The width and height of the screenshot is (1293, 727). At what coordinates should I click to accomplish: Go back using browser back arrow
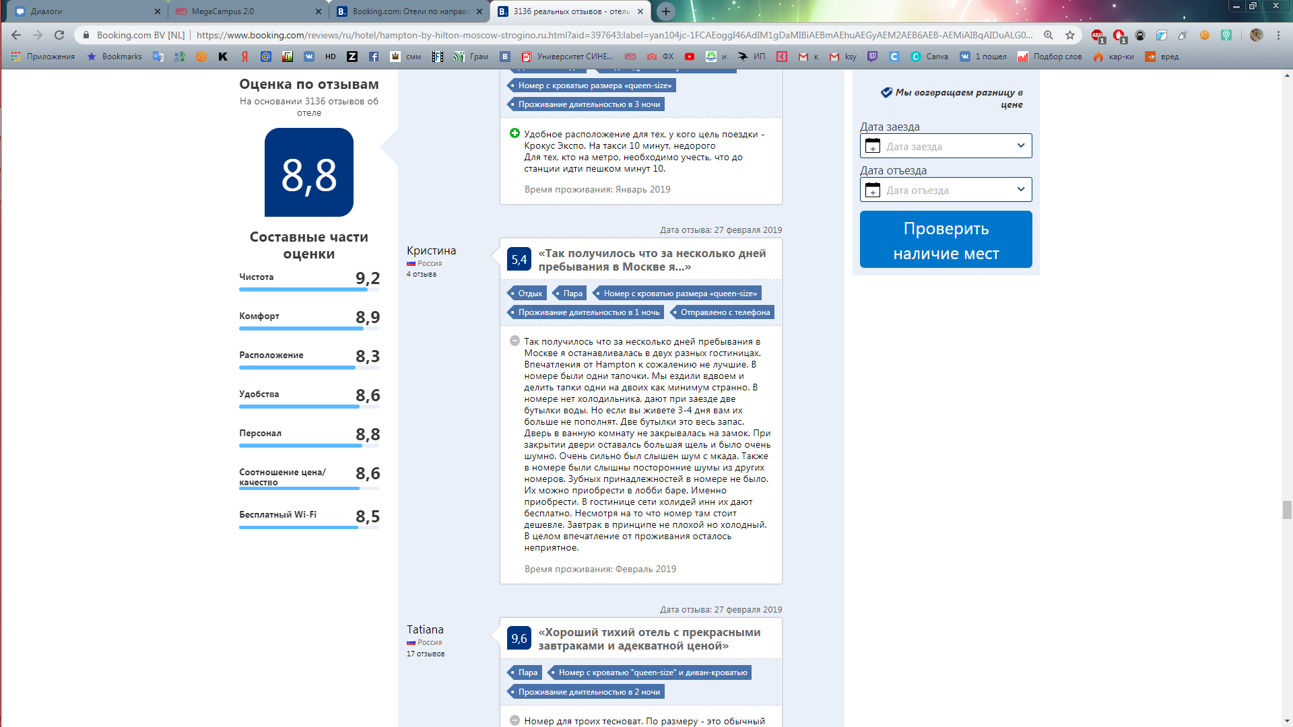pos(16,35)
